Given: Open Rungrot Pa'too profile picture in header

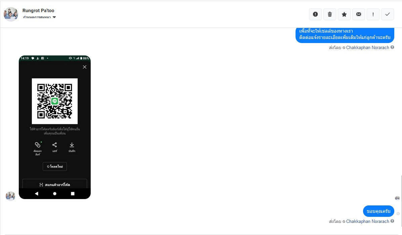Looking at the screenshot, I should (11, 14).
